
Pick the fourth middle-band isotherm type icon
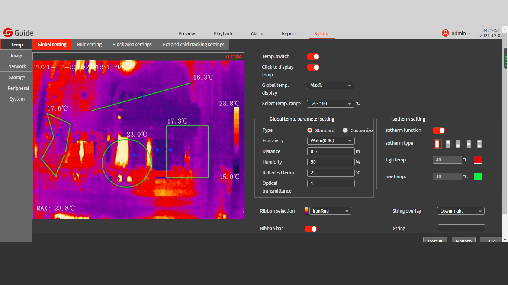tap(469, 144)
